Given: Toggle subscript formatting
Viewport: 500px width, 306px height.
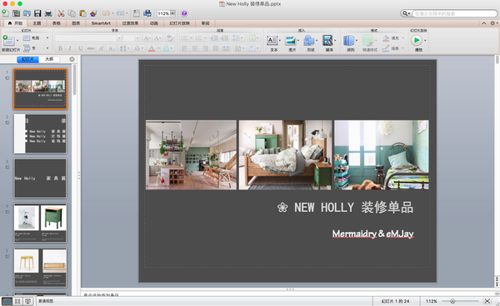Looking at the screenshot, I should (x=112, y=48).
